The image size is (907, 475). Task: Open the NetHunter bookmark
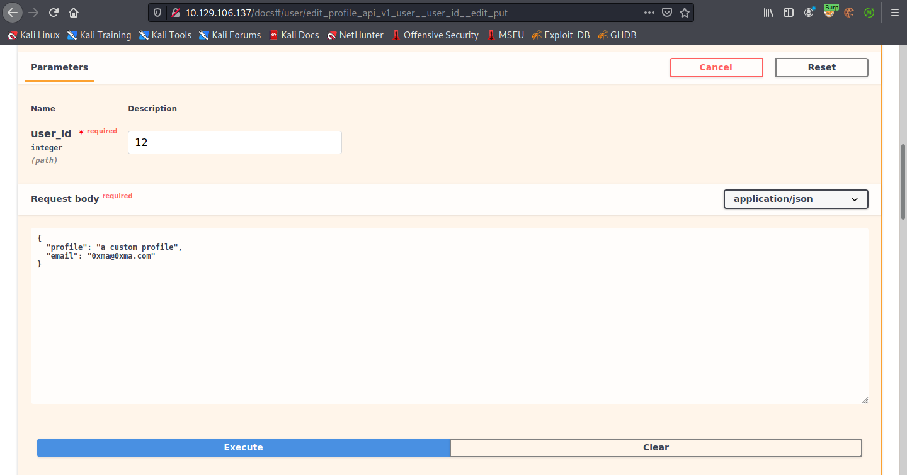pos(355,35)
